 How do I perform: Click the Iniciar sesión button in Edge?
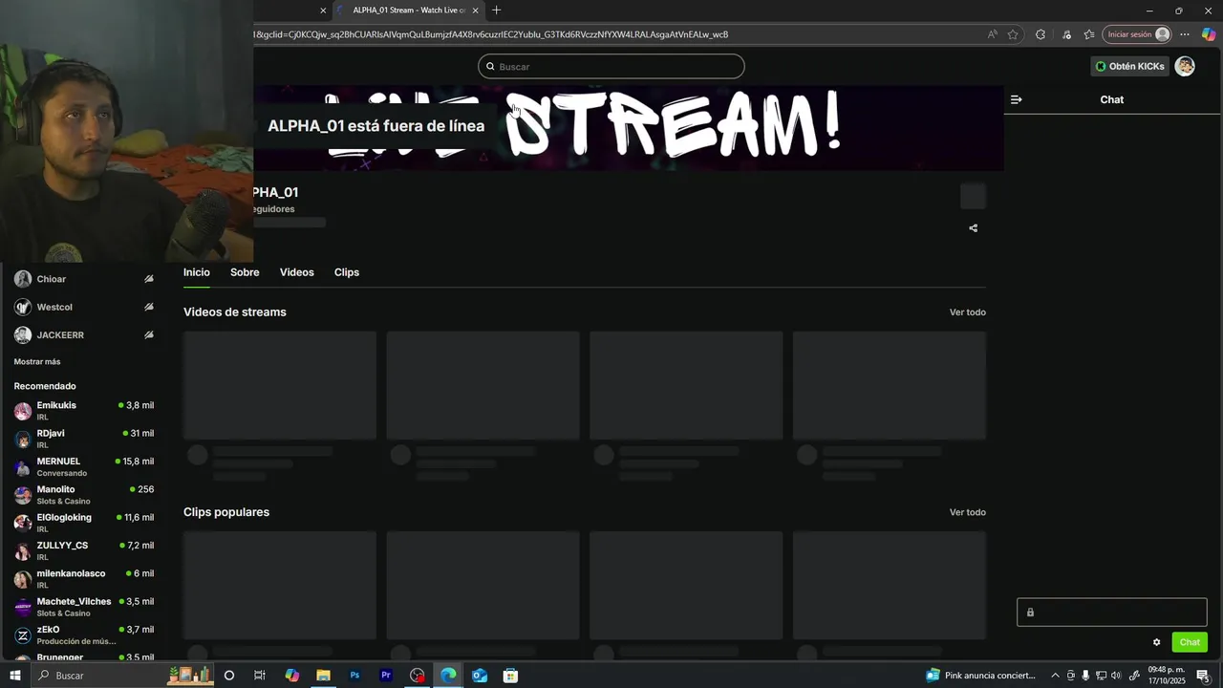pos(1137,34)
